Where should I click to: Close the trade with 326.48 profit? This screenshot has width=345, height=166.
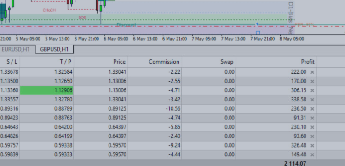click(x=312, y=146)
